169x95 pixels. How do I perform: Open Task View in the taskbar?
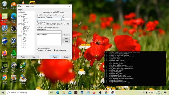[x=51, y=93]
